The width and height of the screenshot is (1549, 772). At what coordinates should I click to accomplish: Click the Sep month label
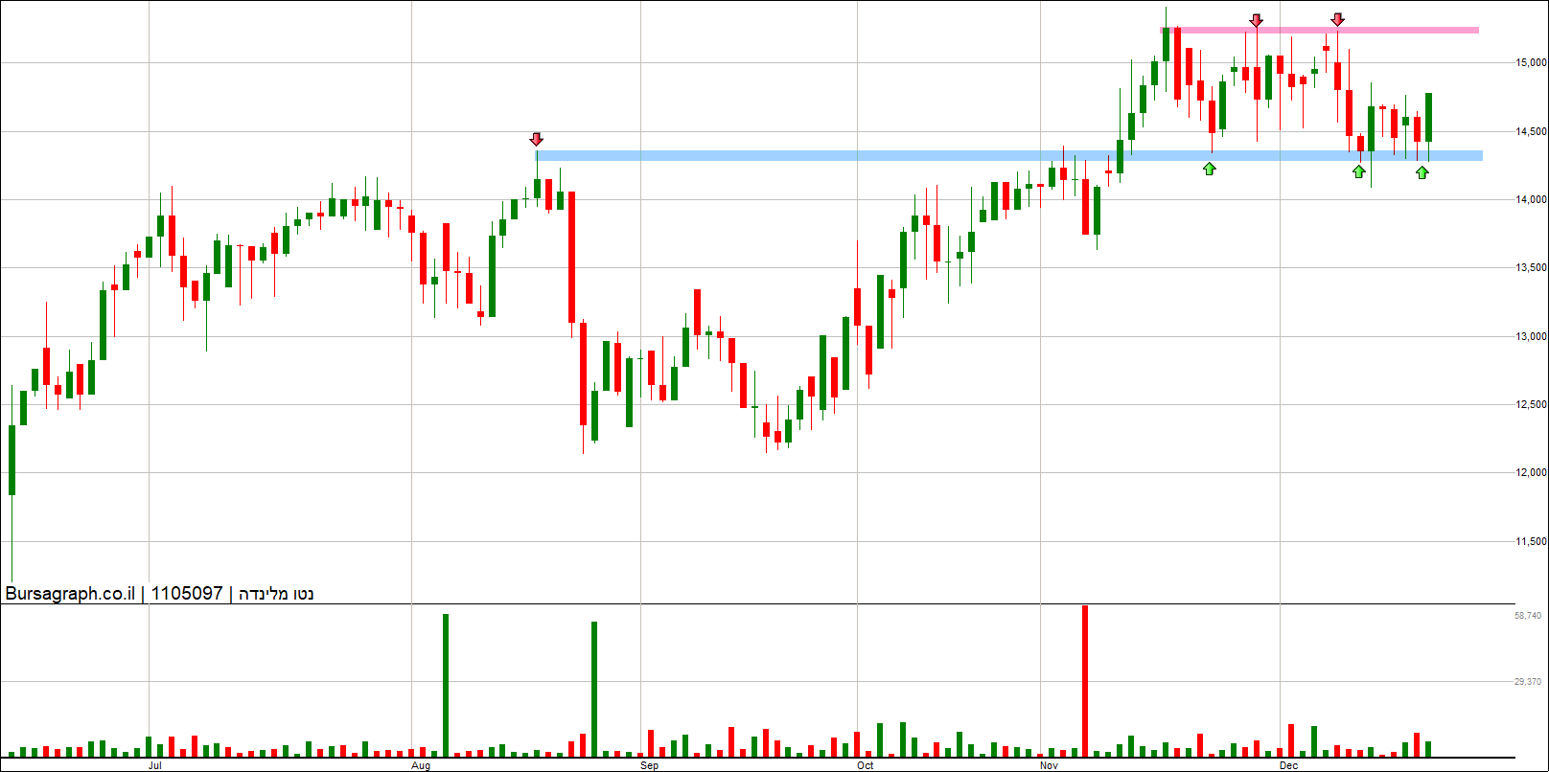(x=650, y=765)
